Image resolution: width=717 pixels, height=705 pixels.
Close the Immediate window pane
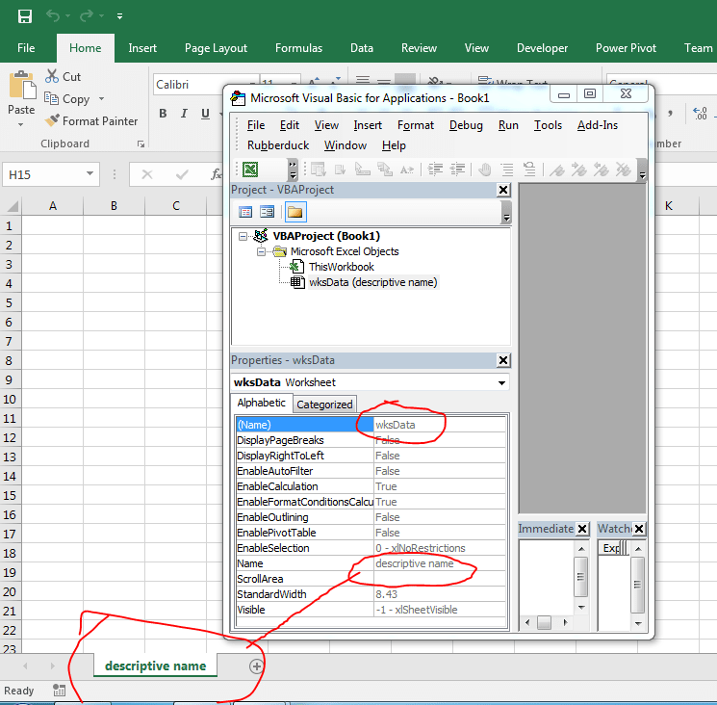click(582, 529)
